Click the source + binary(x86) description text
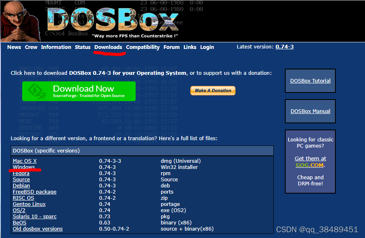The width and height of the screenshot is (365, 238). point(187,229)
